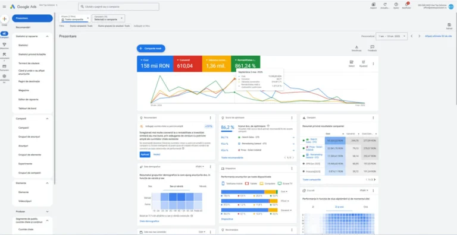Switch to Vârstă tab in demographics
Image resolution: width=457 pixels, height=235 pixels.
pyautogui.click(x=203, y=186)
